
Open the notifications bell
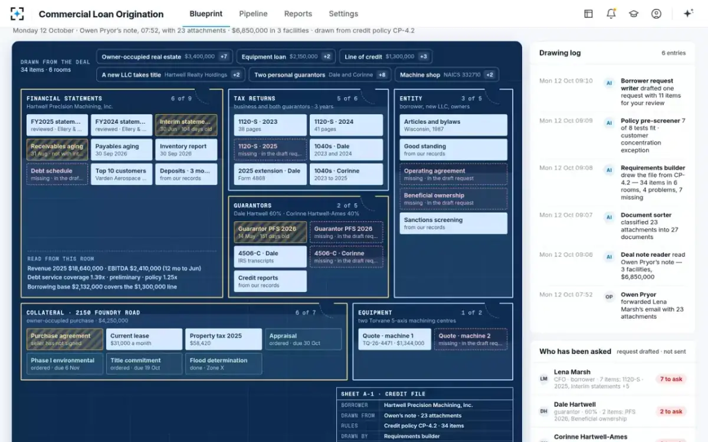pyautogui.click(x=611, y=14)
